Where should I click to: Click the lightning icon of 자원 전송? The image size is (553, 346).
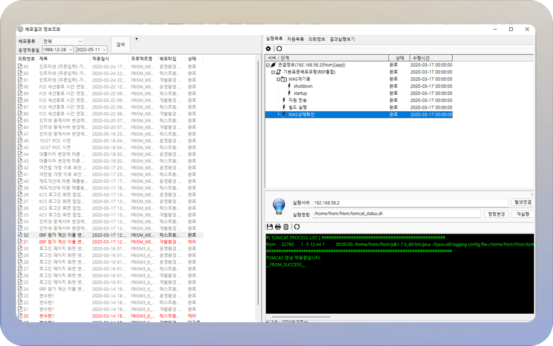(284, 100)
